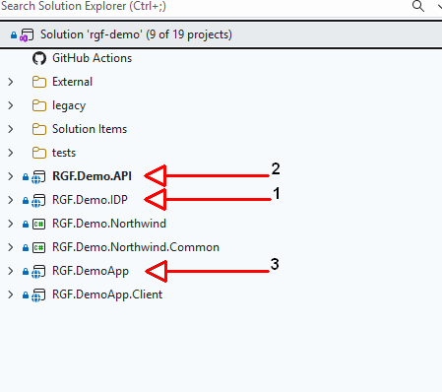Click the lock icon beside RGF.Demo.Northwind
The width and height of the screenshot is (442, 392).
26,225
